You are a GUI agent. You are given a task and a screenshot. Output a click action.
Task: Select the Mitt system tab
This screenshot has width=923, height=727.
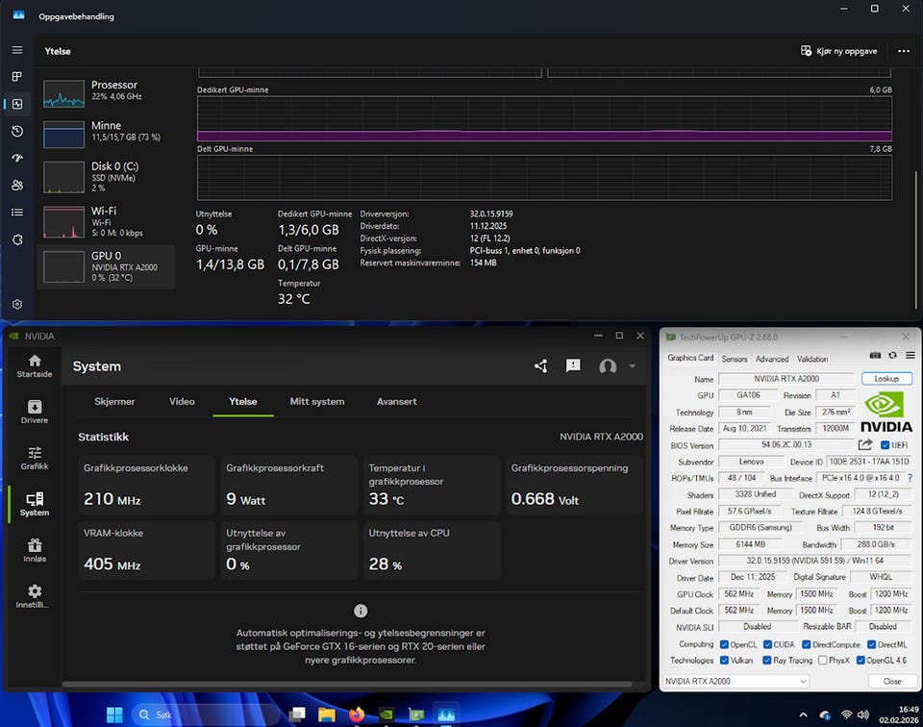tap(316, 401)
